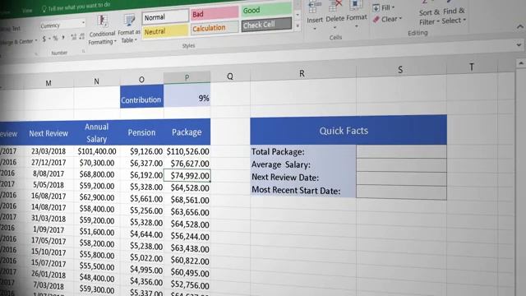
Task: Collapse the ribbon with the chevron
Action: (x=519, y=26)
